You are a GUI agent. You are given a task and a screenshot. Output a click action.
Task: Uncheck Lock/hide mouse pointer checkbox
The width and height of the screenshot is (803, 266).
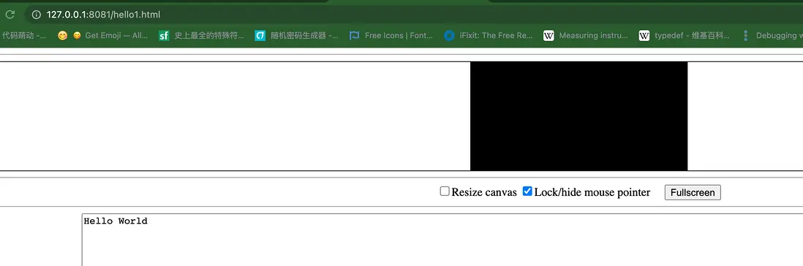[527, 191]
